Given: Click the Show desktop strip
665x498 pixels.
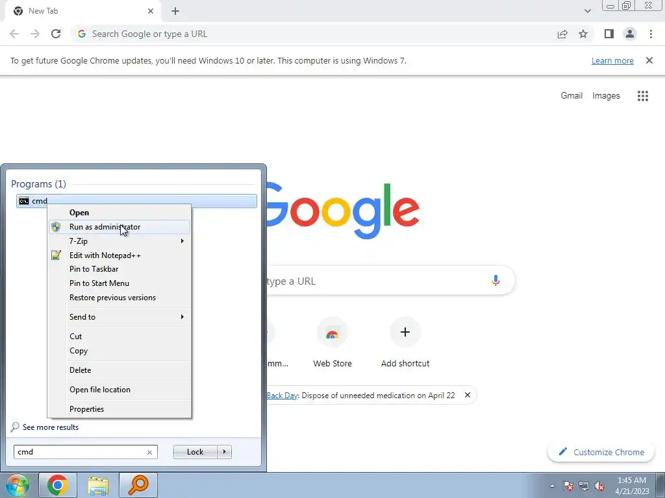Looking at the screenshot, I should click(x=660, y=485).
